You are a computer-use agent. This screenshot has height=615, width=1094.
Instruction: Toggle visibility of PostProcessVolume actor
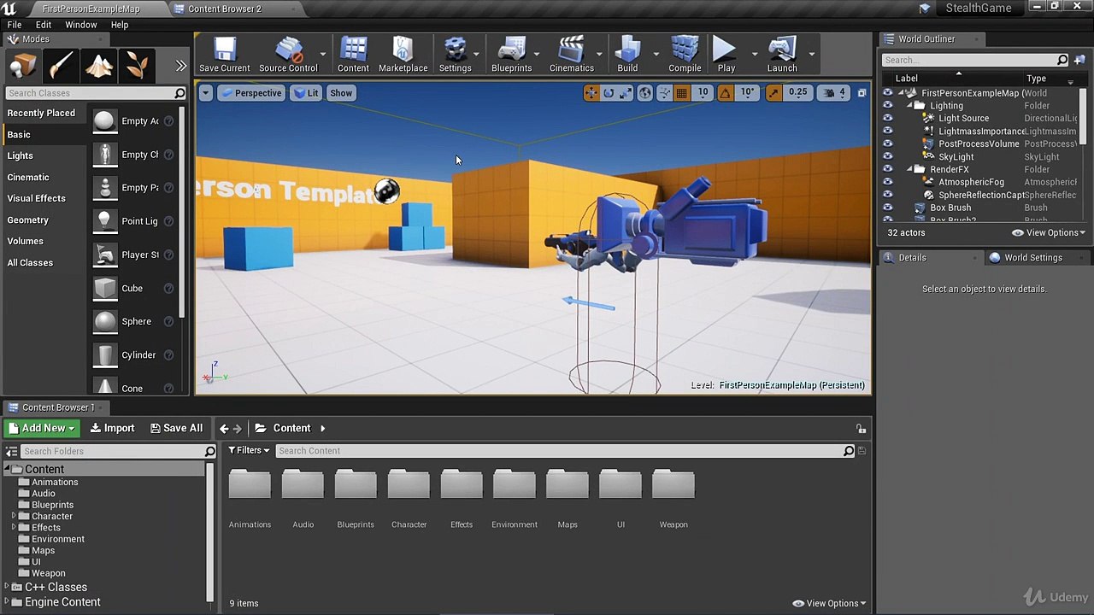pos(887,143)
